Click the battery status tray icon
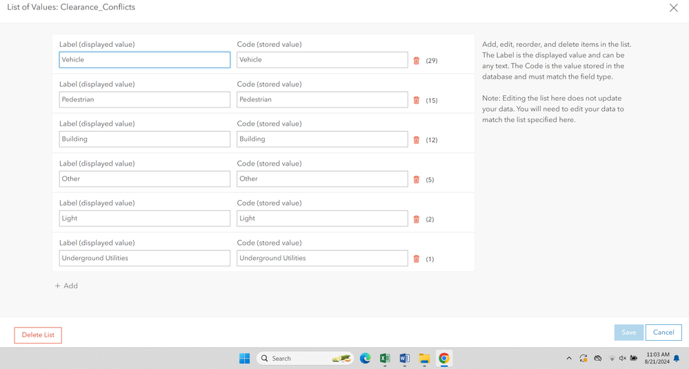This screenshot has width=689, height=369. (x=634, y=359)
